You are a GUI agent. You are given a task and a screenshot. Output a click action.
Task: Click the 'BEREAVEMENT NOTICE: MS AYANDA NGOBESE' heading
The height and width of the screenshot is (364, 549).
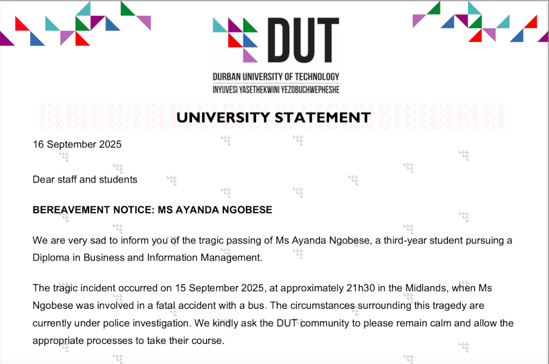[x=152, y=210]
